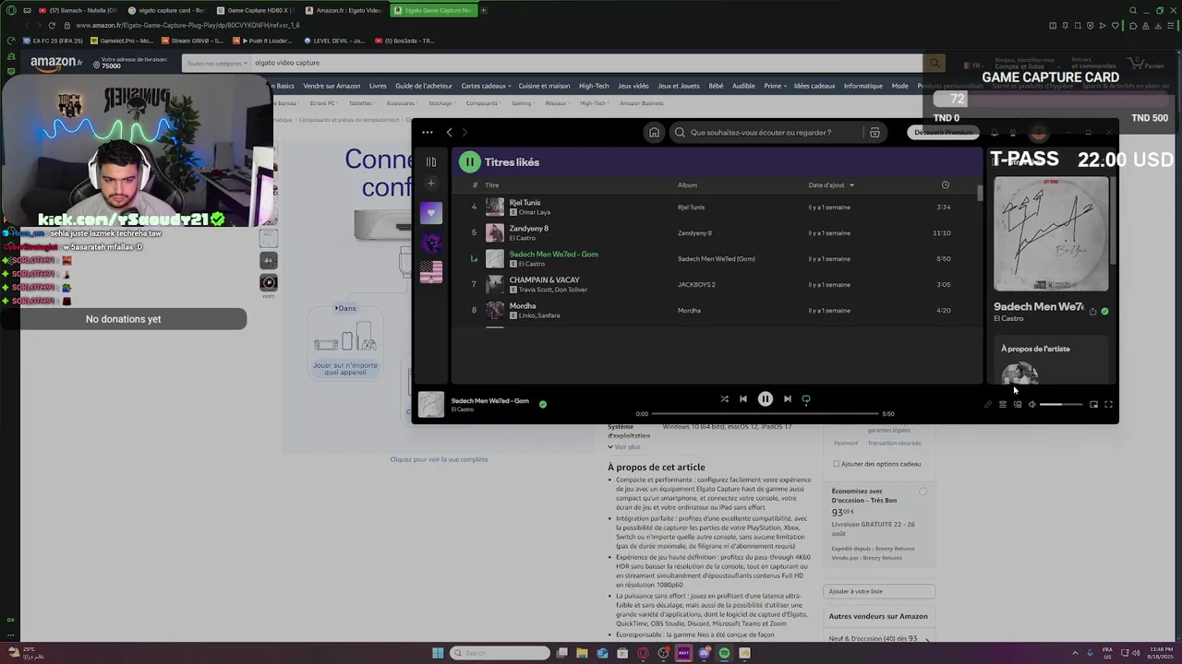This screenshot has height=664, width=1182.
Task: Open Amazon category dropdown 'Toutes nos catégories'
Action: click(216, 63)
